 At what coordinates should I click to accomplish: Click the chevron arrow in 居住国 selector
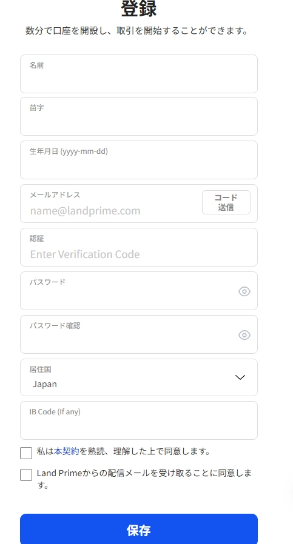click(x=240, y=377)
